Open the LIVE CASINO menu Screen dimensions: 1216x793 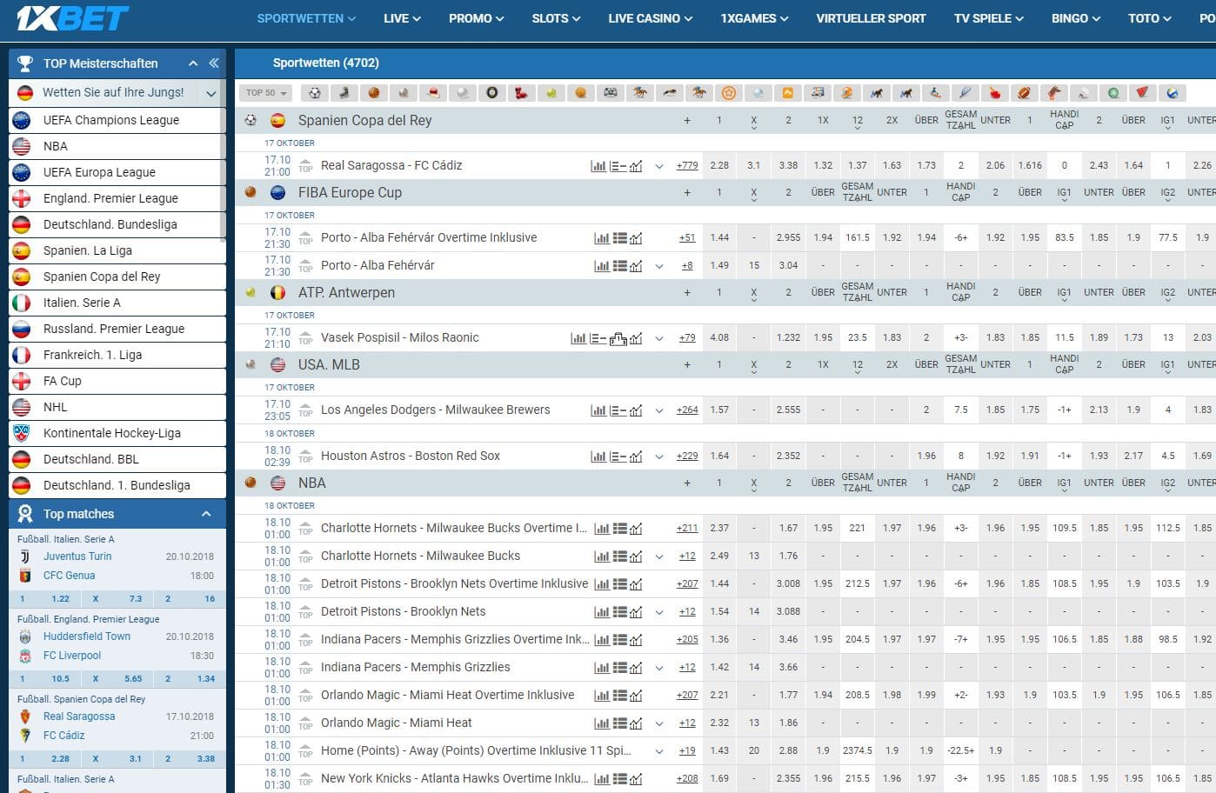(651, 18)
